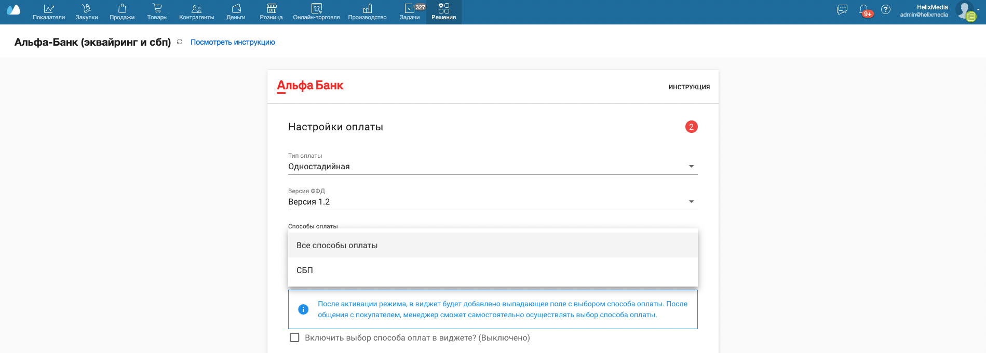The width and height of the screenshot is (986, 353).
Task: Click the 'Посмотреть инструкцию' link
Action: click(233, 43)
